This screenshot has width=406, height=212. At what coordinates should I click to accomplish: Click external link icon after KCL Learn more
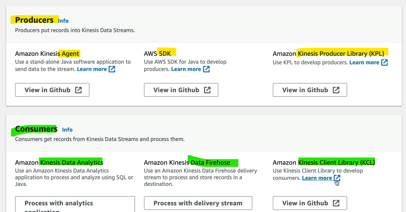pyautogui.click(x=337, y=178)
